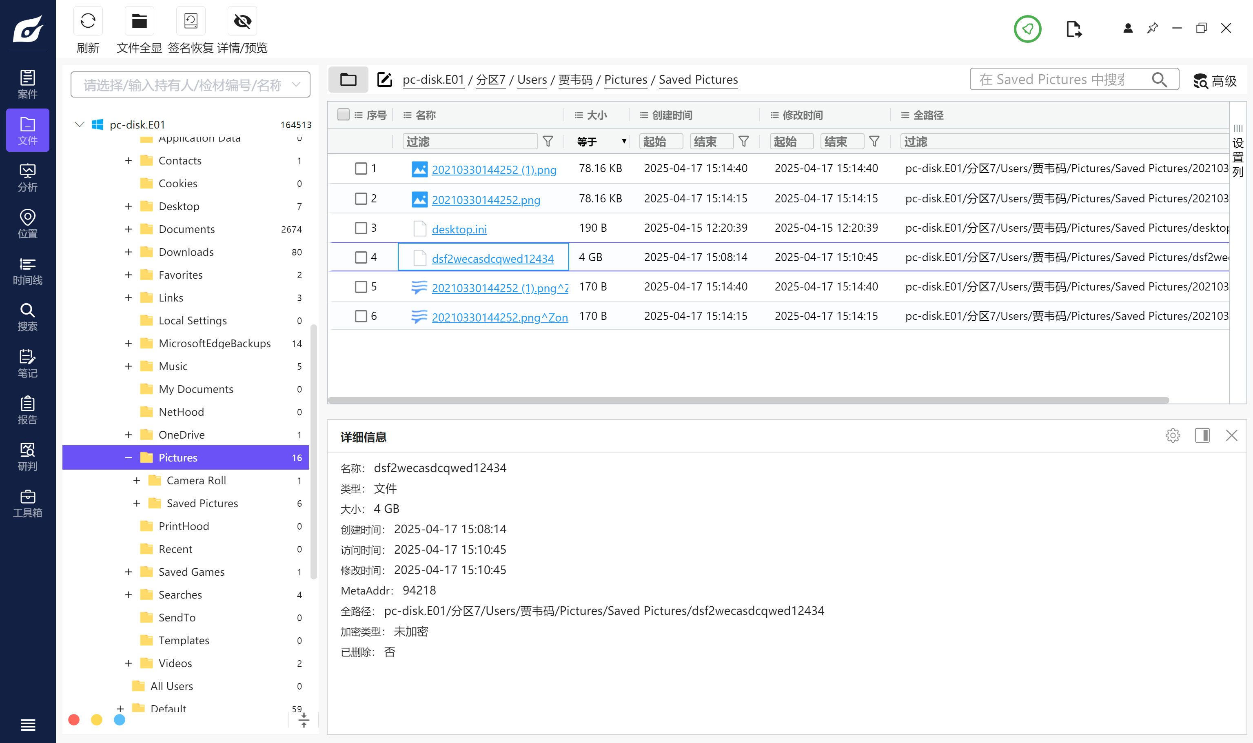Open the details panel settings gear
The image size is (1253, 743).
point(1172,435)
